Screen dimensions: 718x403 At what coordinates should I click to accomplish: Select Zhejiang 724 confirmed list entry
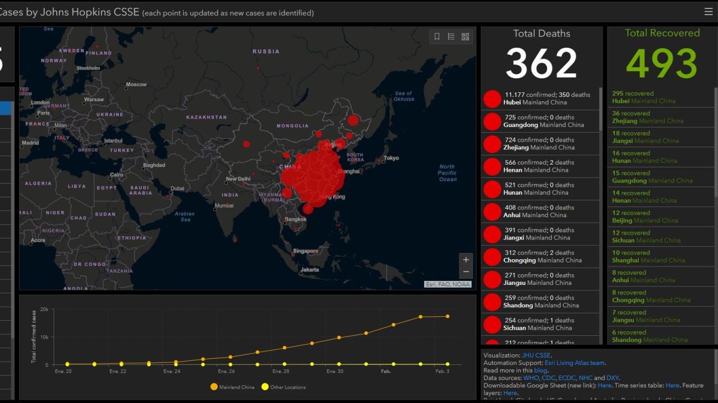538,144
